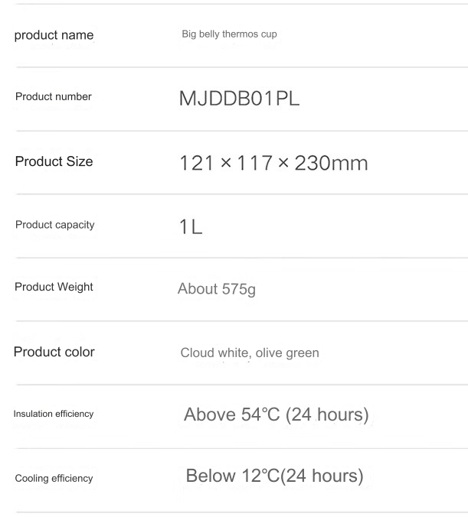Click 'Cloud white, olive green' text
This screenshot has height=517, width=468.
(x=249, y=353)
